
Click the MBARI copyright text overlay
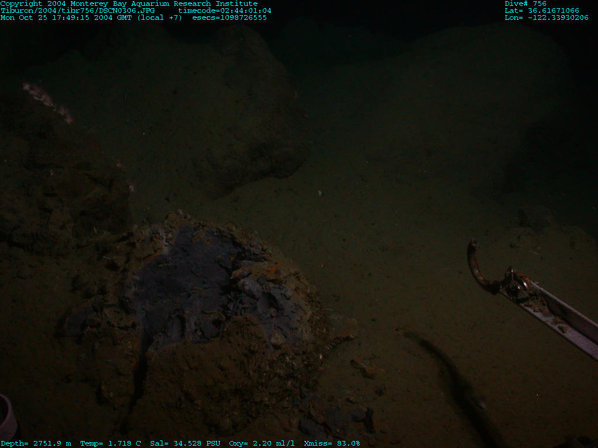pos(128,3)
